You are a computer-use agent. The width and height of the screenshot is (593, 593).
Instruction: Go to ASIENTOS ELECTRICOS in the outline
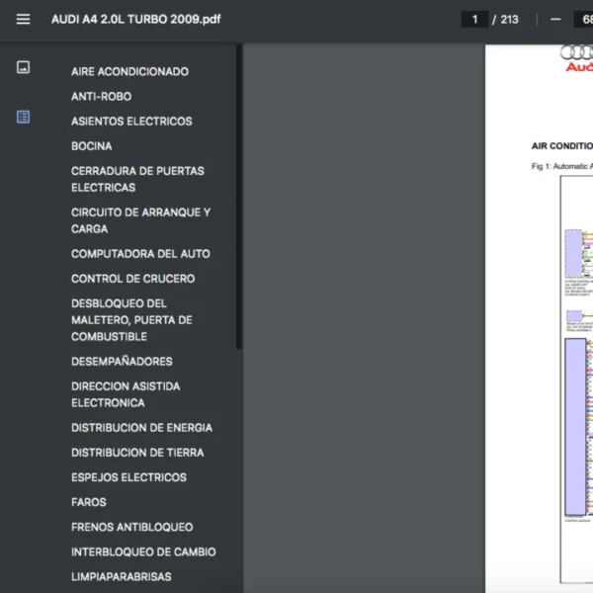[131, 122]
